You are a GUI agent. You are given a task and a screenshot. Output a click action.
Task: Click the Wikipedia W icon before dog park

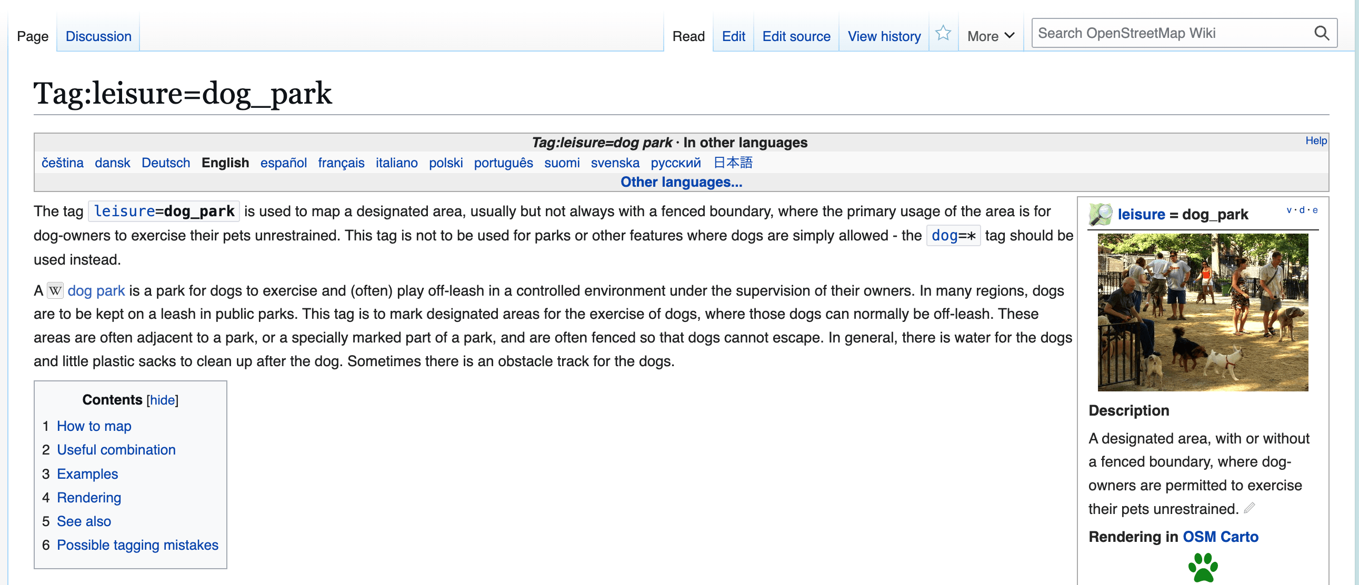click(x=55, y=290)
